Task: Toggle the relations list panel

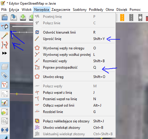Action: point(5,94)
